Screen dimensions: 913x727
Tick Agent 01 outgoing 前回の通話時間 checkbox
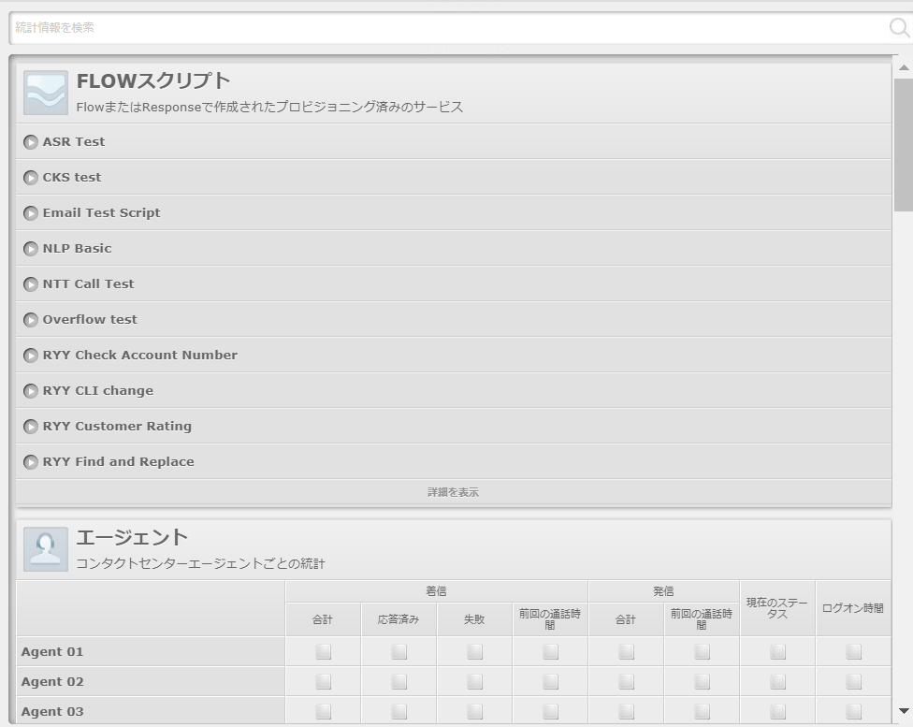702,651
